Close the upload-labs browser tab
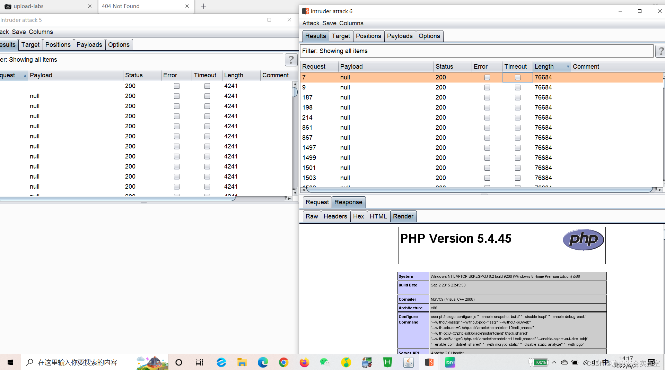Image resolution: width=665 pixels, height=370 pixels. pos(90,6)
